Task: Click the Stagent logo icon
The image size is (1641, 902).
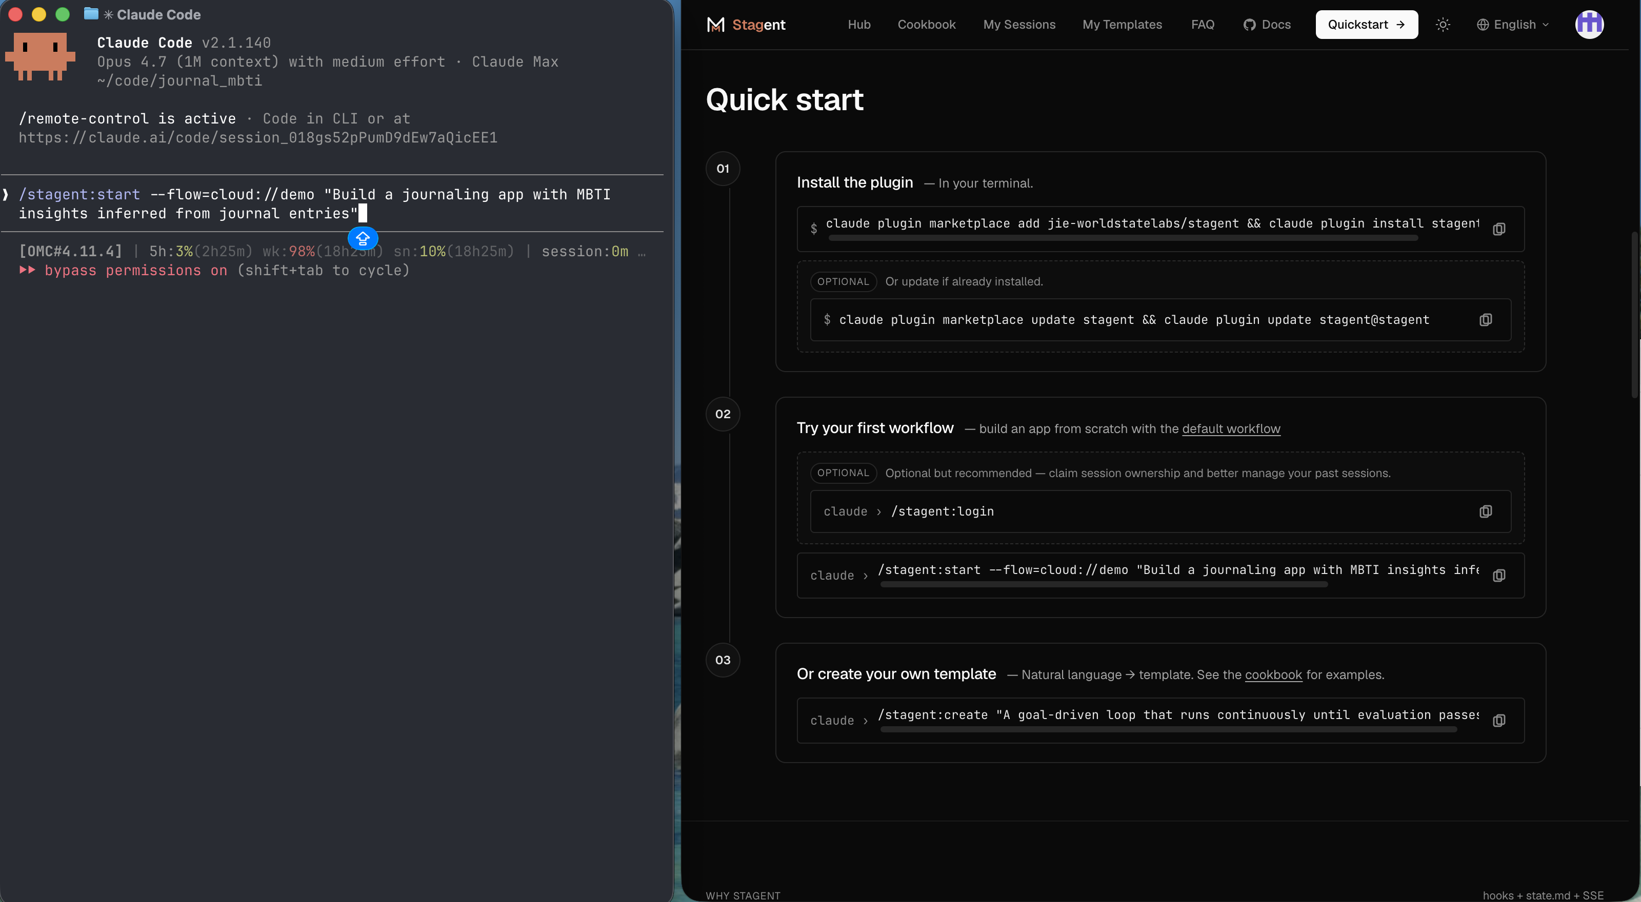Action: [x=715, y=24]
